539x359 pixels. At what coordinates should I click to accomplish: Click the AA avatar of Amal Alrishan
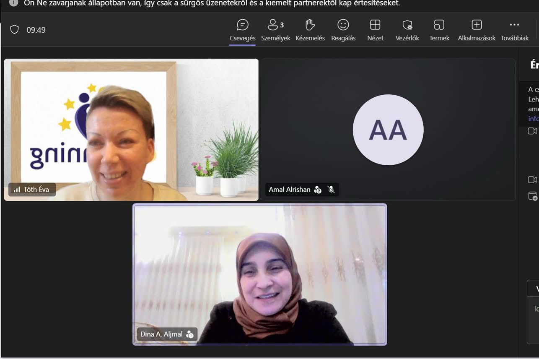click(x=388, y=130)
